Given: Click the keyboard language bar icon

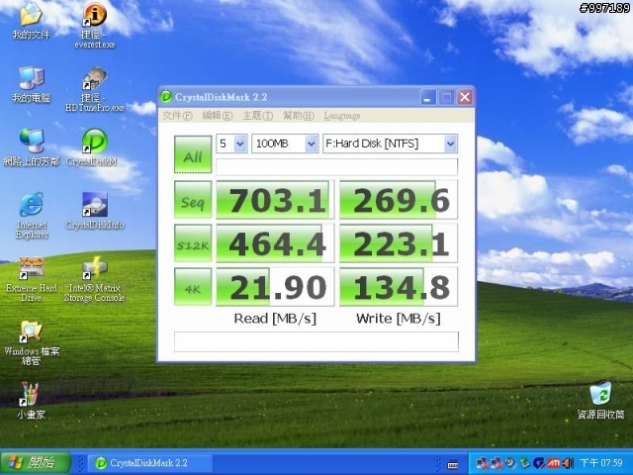Looking at the screenshot, I should click(x=453, y=465).
